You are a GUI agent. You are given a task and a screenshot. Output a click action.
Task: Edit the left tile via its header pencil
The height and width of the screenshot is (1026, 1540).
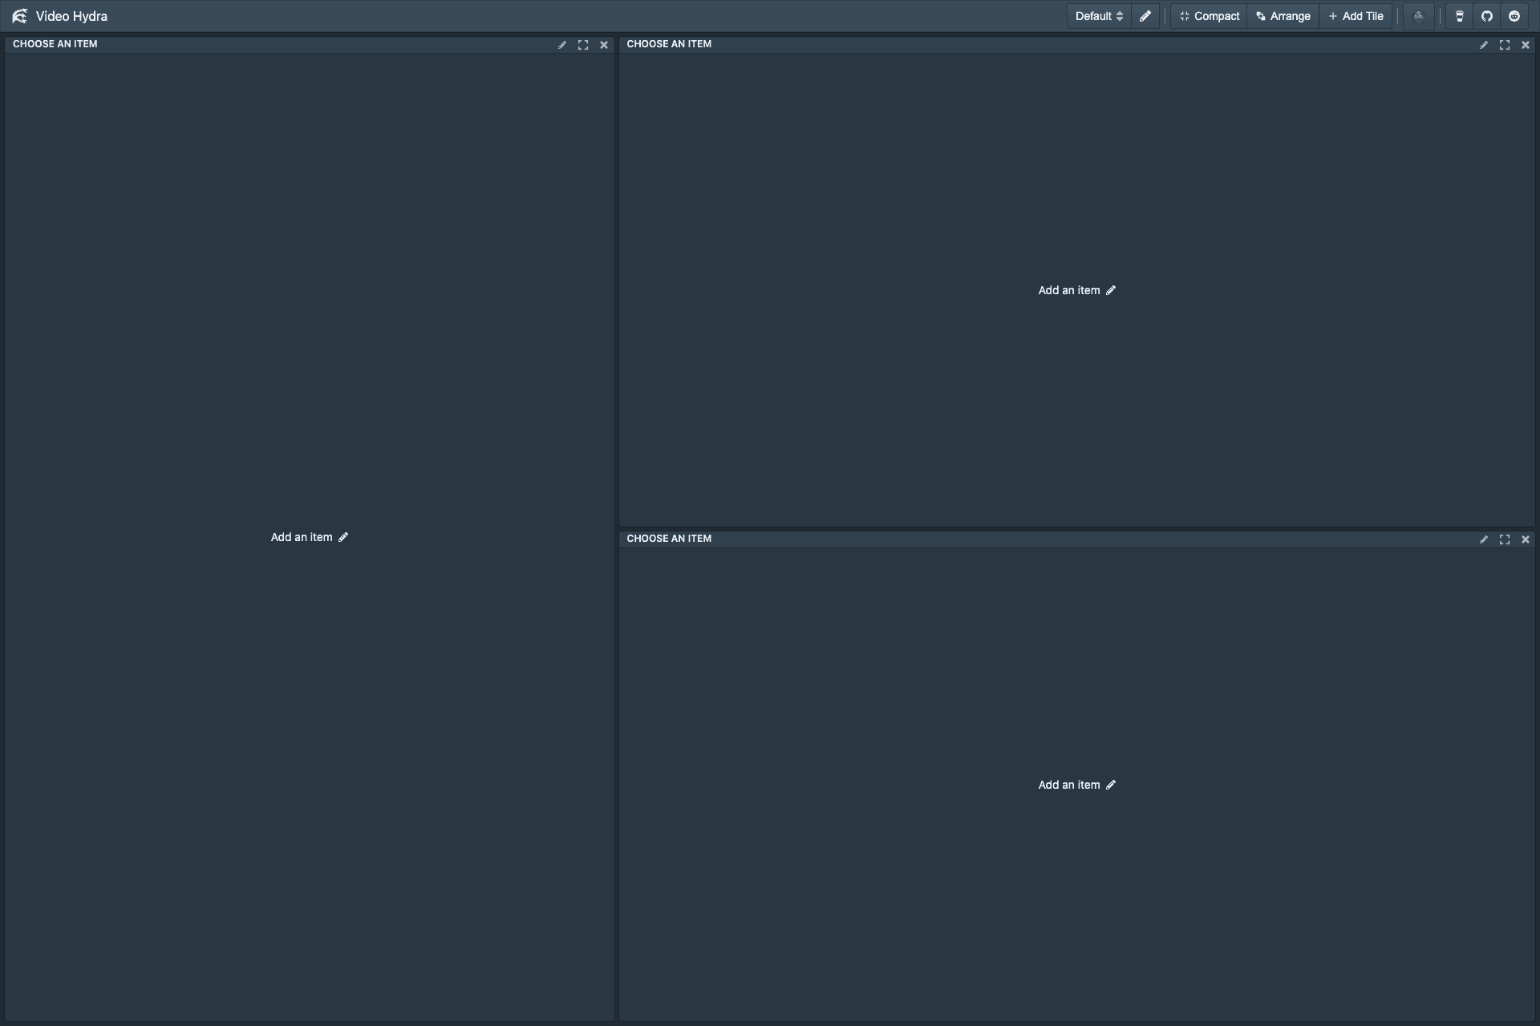pyautogui.click(x=562, y=45)
